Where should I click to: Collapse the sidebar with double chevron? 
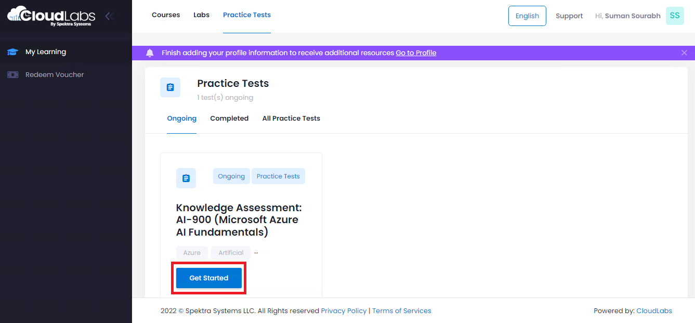[x=109, y=16]
